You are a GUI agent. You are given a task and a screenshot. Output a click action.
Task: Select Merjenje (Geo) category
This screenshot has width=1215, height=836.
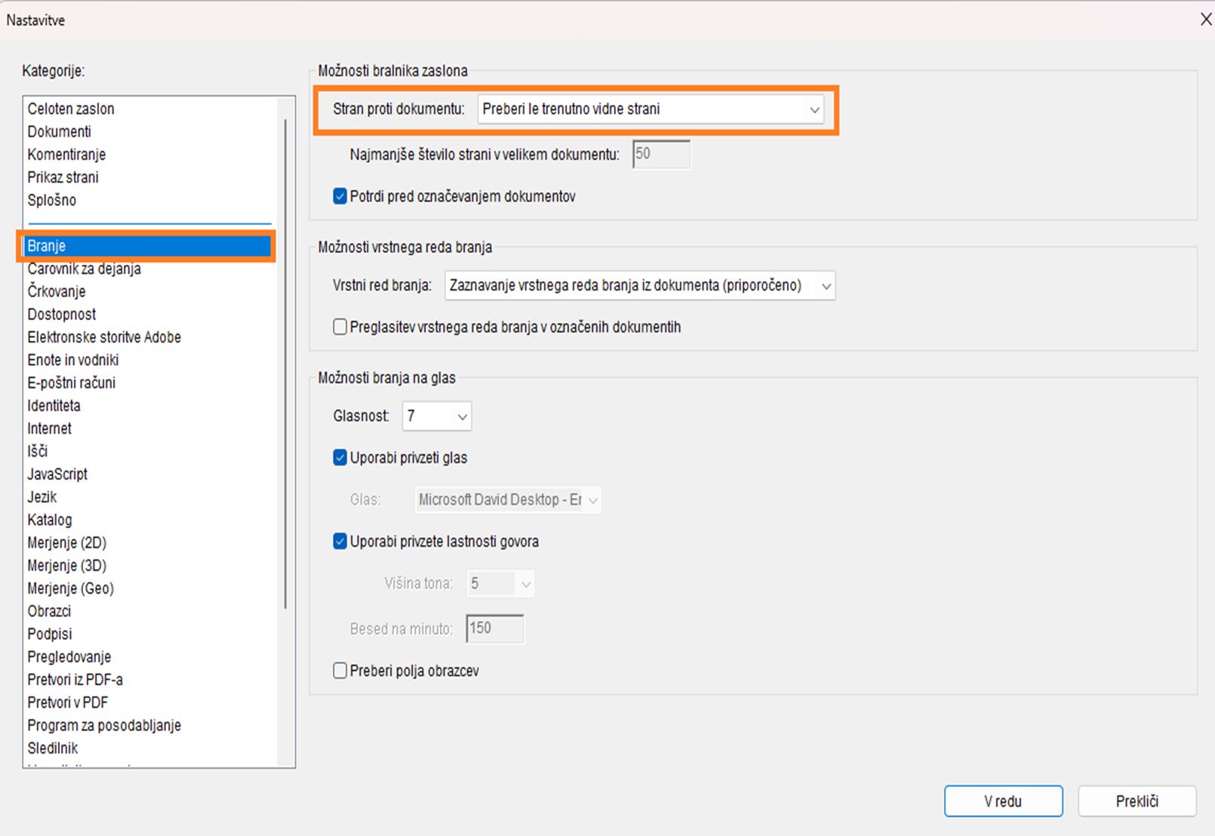(71, 589)
